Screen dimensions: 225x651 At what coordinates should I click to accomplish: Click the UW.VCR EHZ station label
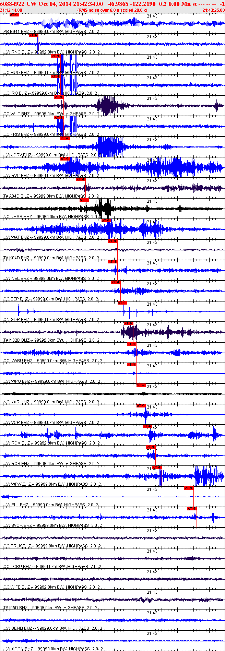[x=16, y=423]
